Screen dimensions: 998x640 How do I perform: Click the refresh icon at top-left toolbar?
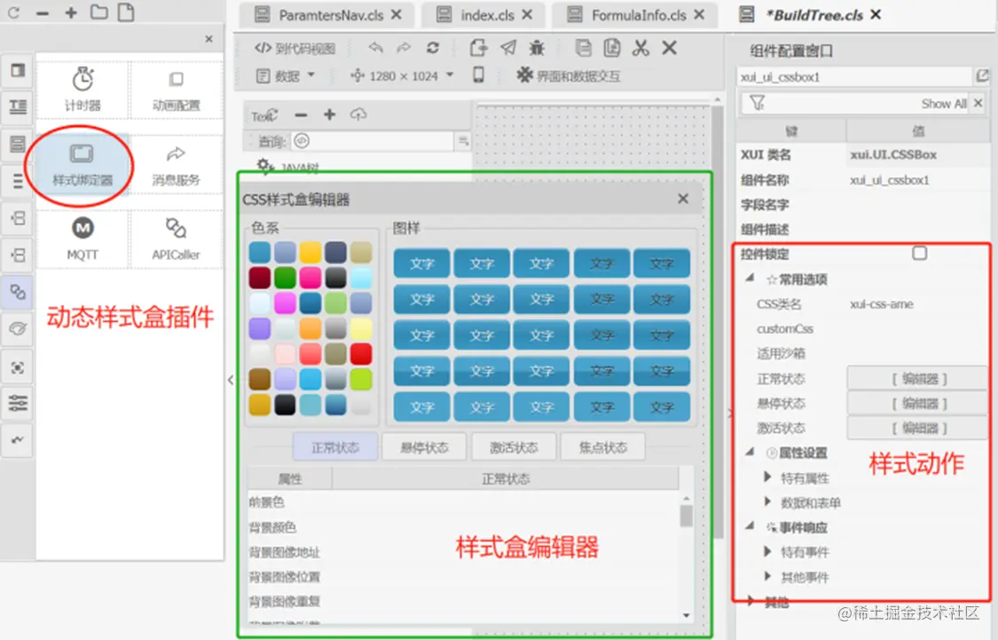point(13,12)
